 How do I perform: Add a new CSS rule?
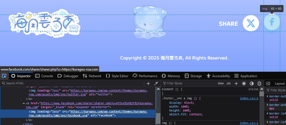coord(236,84)
